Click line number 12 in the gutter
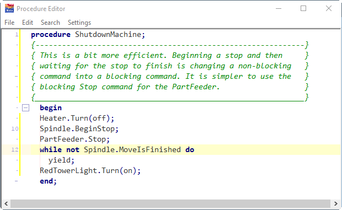The image size is (342, 210). point(15,150)
